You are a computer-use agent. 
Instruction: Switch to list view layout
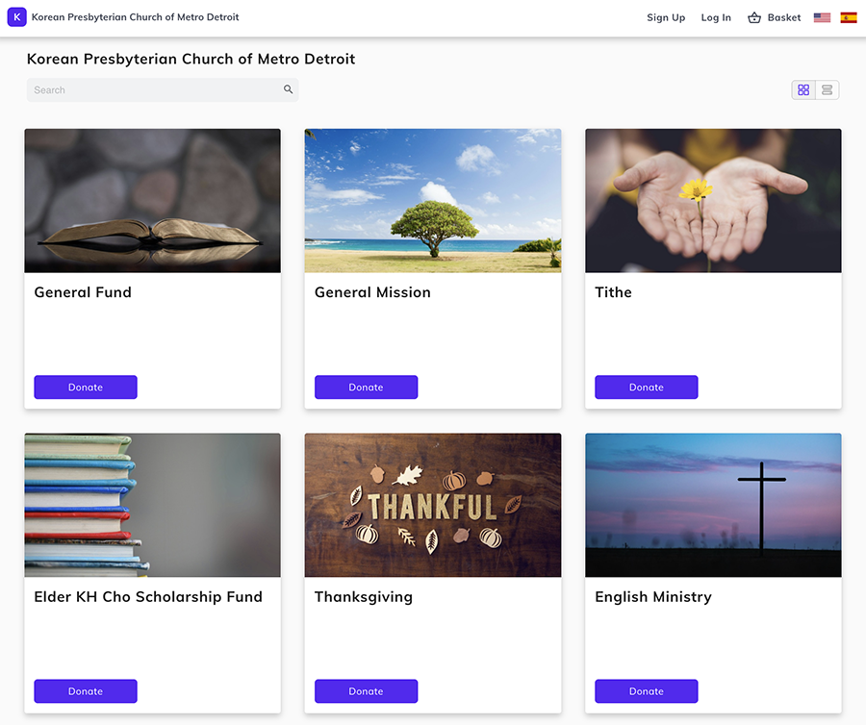(828, 89)
